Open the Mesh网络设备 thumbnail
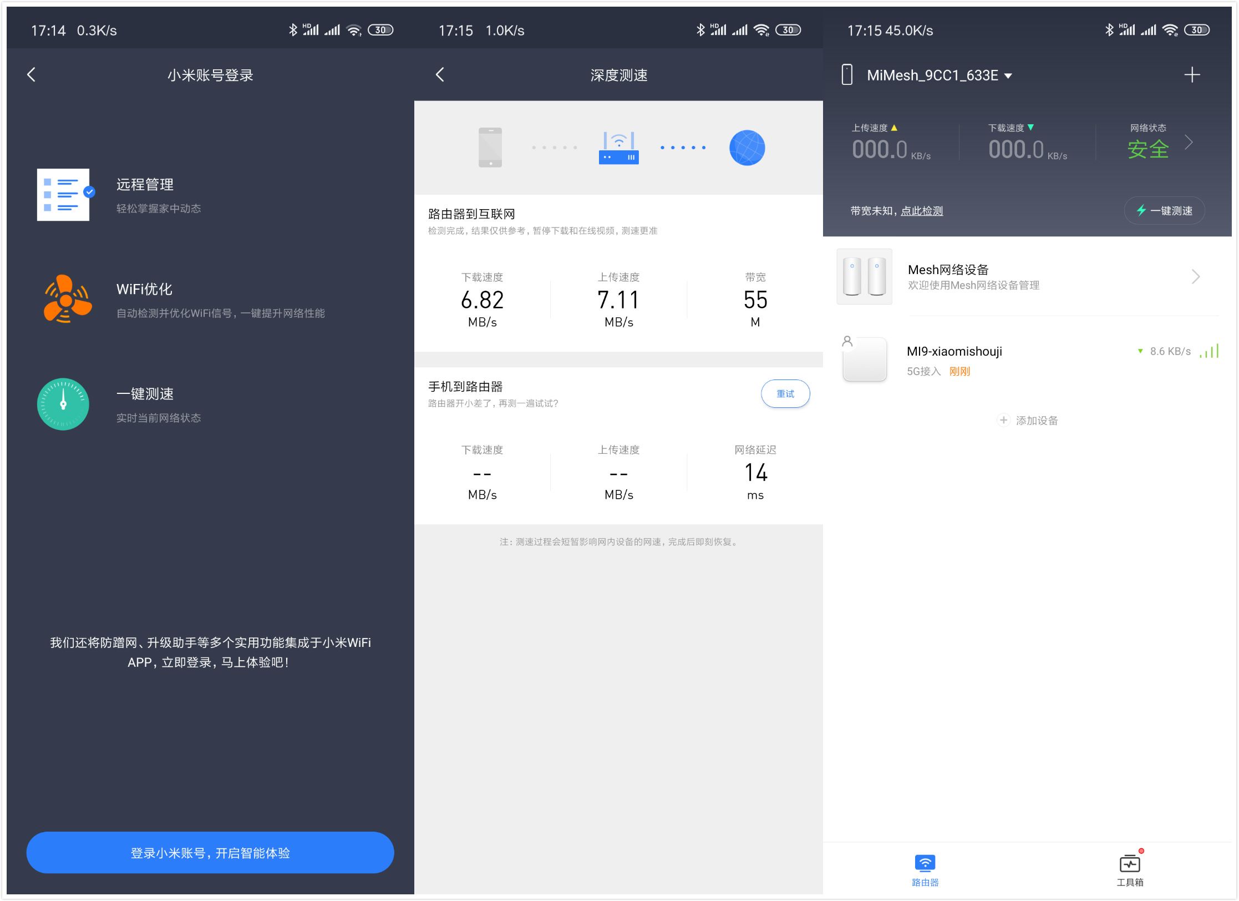Image resolution: width=1239 pixels, height=901 pixels. pyautogui.click(x=864, y=276)
